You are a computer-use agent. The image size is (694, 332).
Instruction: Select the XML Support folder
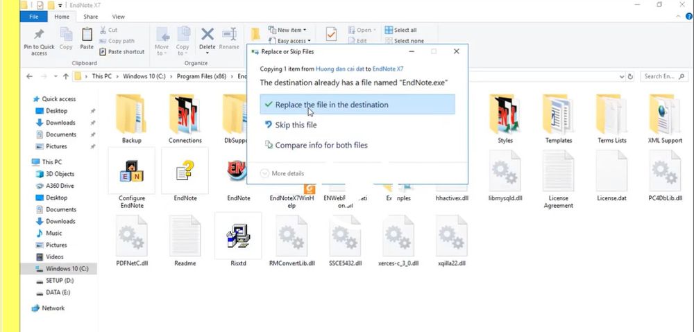click(665, 119)
